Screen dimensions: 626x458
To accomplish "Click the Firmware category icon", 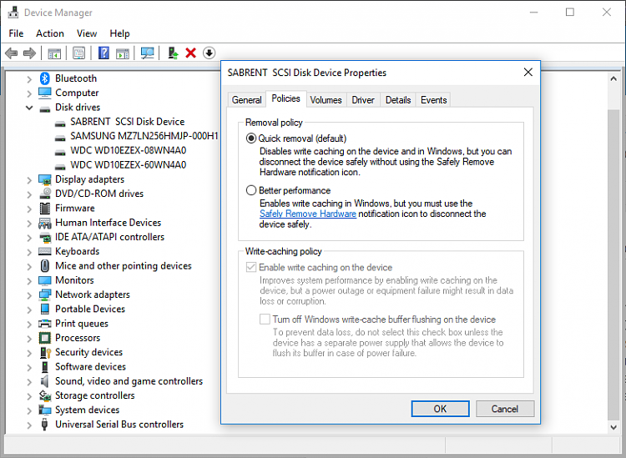I will click(45, 209).
